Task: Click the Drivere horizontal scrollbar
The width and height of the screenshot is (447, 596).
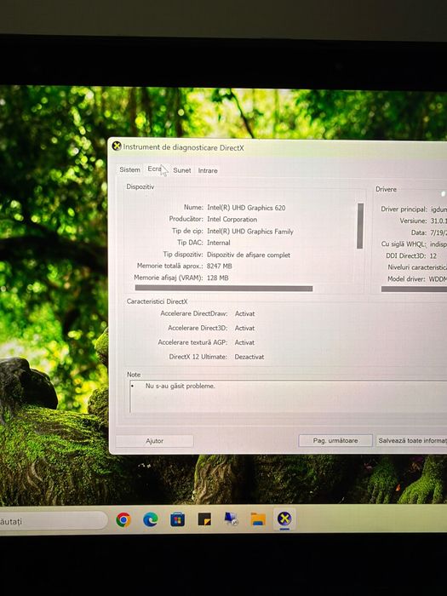Action: tap(414, 289)
